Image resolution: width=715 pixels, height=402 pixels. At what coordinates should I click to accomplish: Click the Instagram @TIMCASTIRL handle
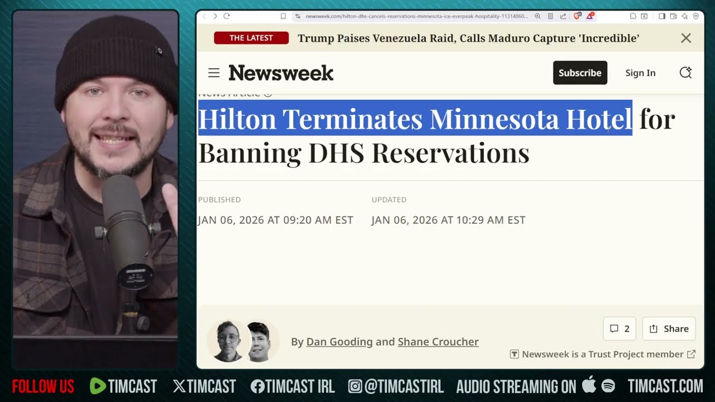(x=395, y=386)
